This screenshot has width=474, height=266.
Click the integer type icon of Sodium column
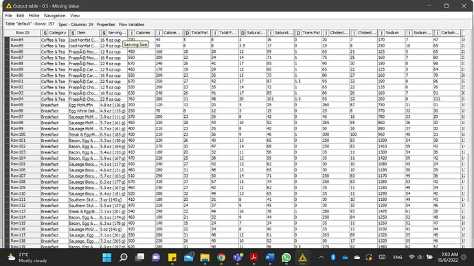[381, 33]
